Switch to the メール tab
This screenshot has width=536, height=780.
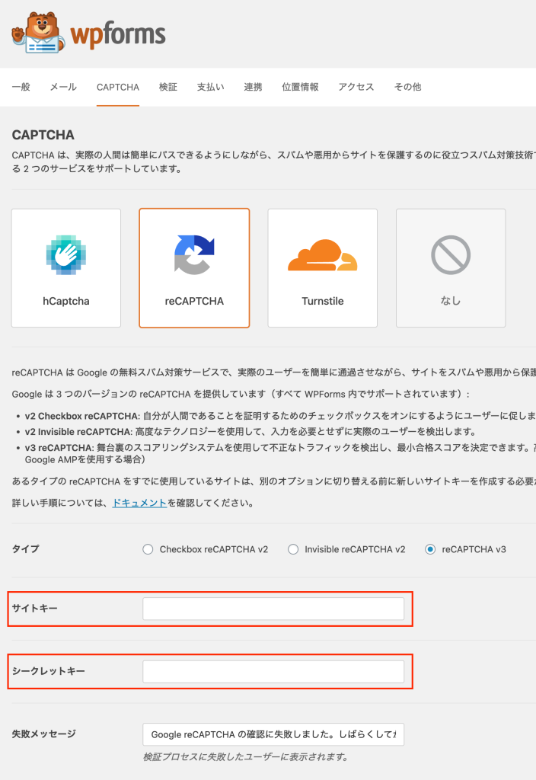(x=63, y=87)
